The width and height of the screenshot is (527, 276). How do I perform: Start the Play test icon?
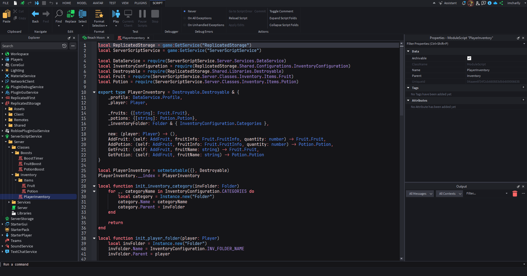click(x=116, y=14)
